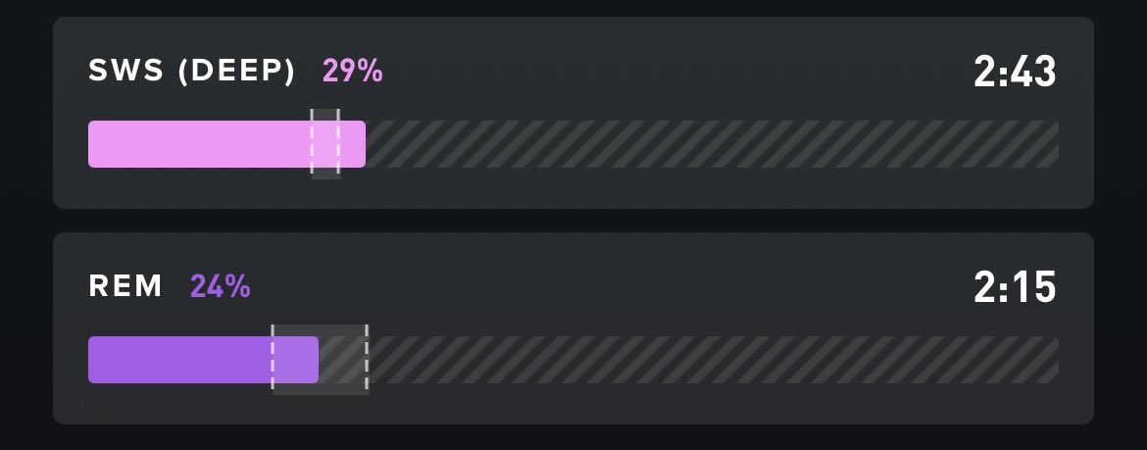
Task: Click the left dashed marker on REM bar
Action: pos(273,359)
